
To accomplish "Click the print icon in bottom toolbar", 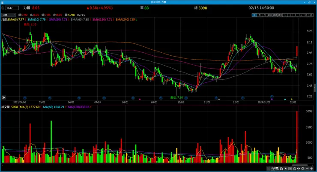I will (281, 169).
